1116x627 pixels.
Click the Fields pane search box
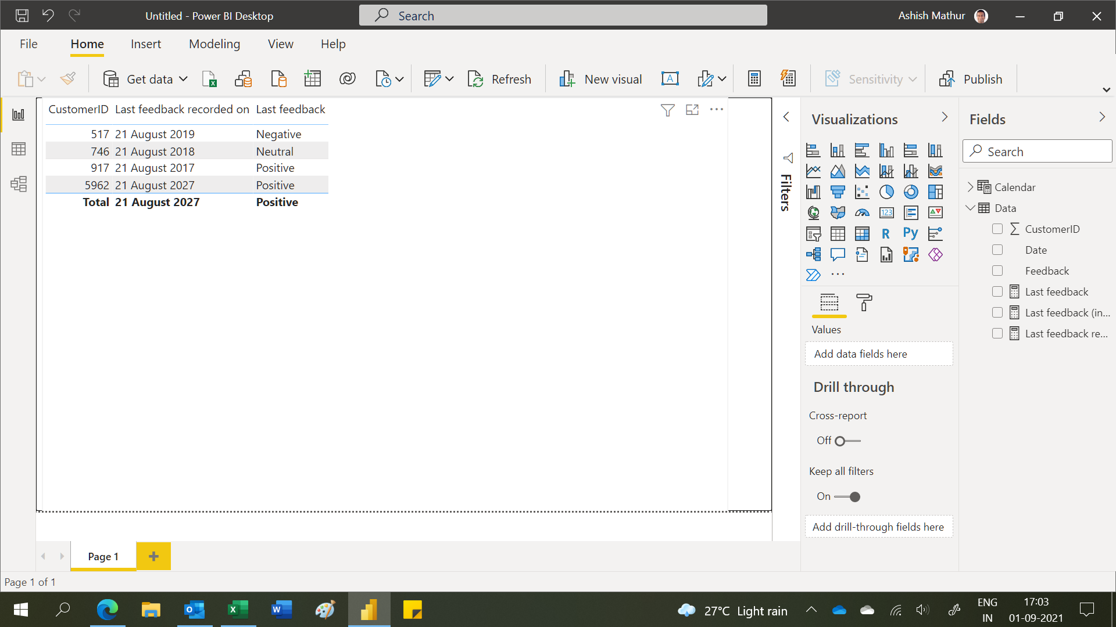(1038, 152)
